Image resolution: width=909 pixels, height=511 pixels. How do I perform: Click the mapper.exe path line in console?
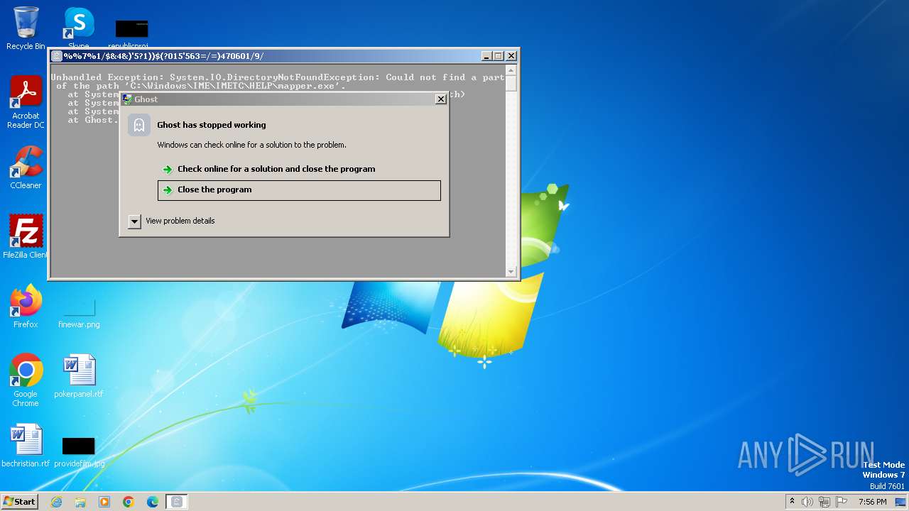pyautogui.click(x=201, y=86)
